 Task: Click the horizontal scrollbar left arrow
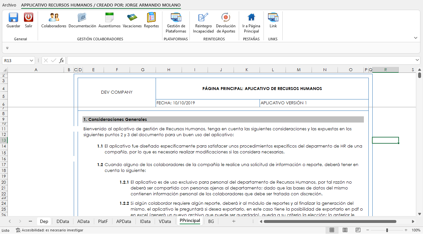[261, 221]
